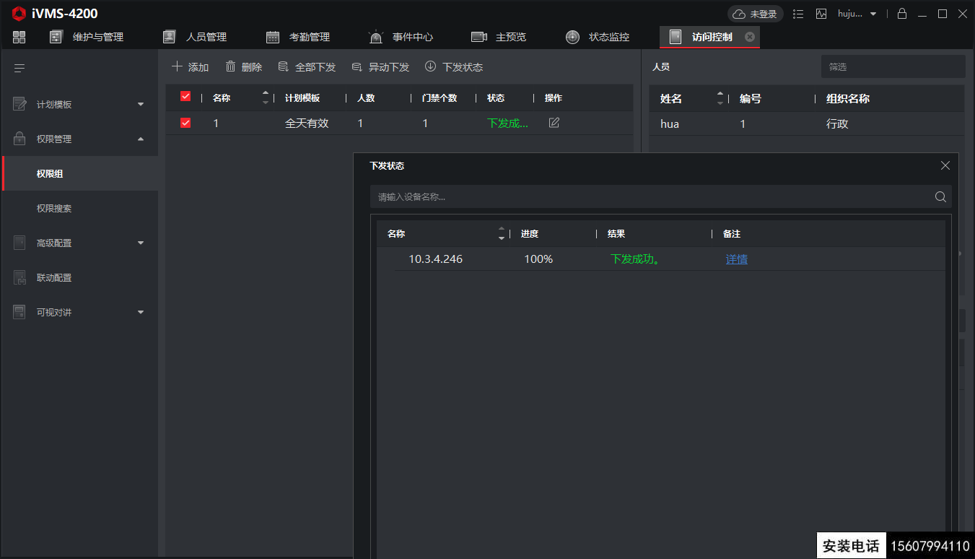Click the 全天有效 template cell
Image resolution: width=975 pixels, height=559 pixels.
point(307,123)
